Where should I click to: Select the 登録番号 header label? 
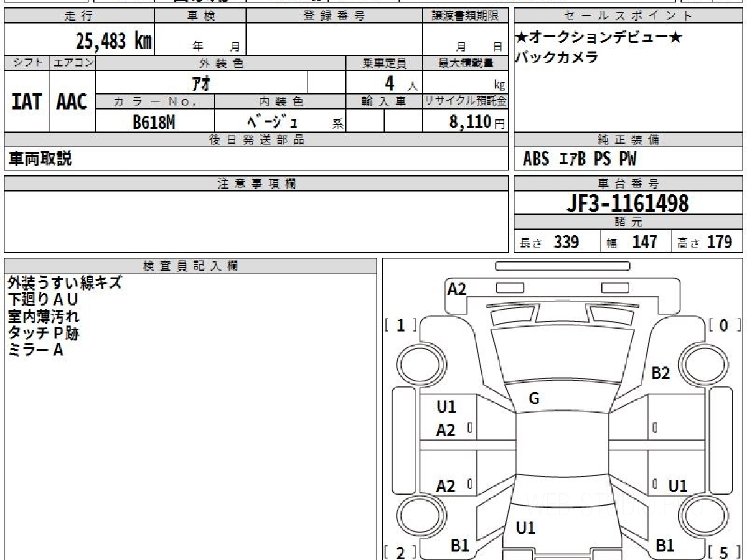pyautogui.click(x=334, y=16)
